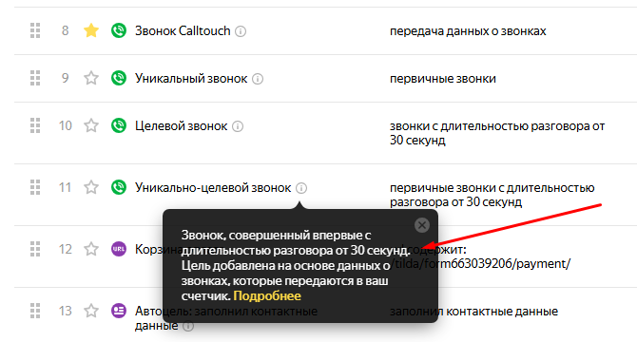Select description передача данных о звонках

coord(468,31)
